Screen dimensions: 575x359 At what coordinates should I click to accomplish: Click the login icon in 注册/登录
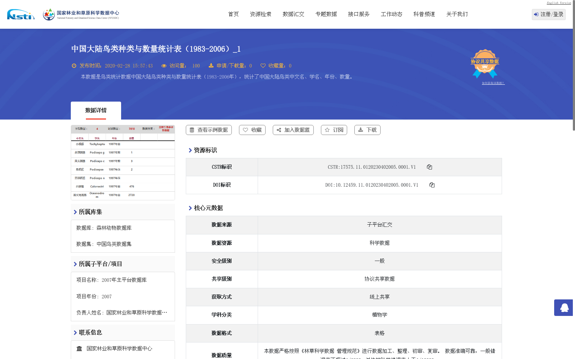(x=536, y=14)
